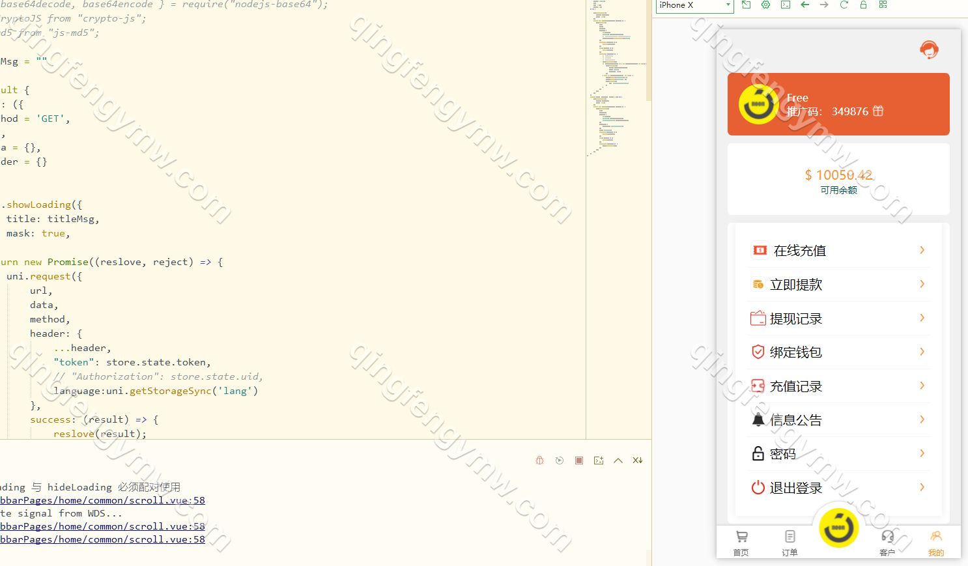Toggle the preview lock icon
968x566 pixels.
coord(863,5)
